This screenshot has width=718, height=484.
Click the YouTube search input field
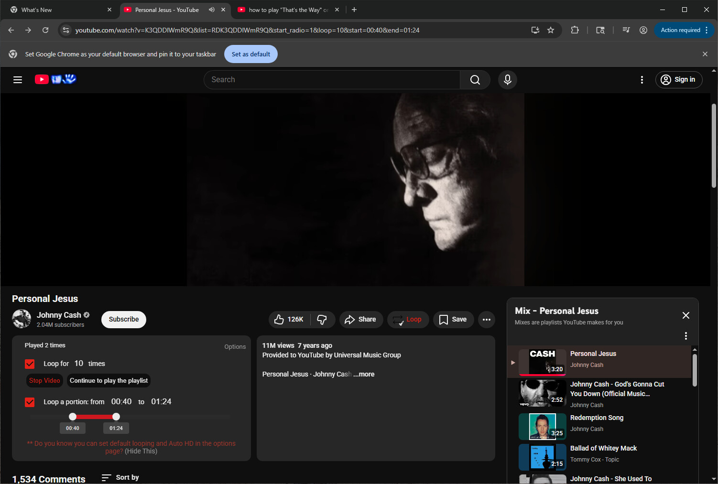point(332,80)
